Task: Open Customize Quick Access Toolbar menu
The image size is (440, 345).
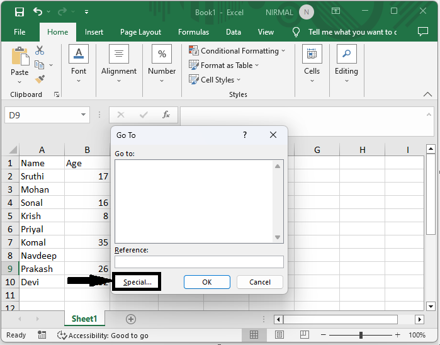Action: (x=86, y=12)
